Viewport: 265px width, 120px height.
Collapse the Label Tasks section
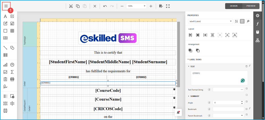(x=188, y=60)
